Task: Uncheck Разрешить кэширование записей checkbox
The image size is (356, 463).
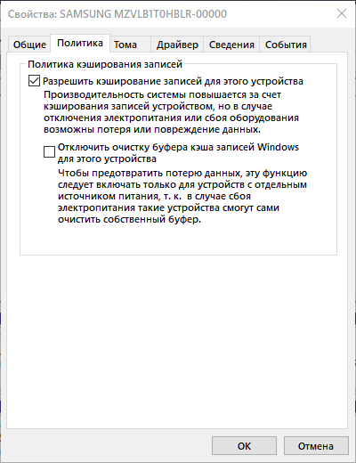Action: click(x=34, y=81)
